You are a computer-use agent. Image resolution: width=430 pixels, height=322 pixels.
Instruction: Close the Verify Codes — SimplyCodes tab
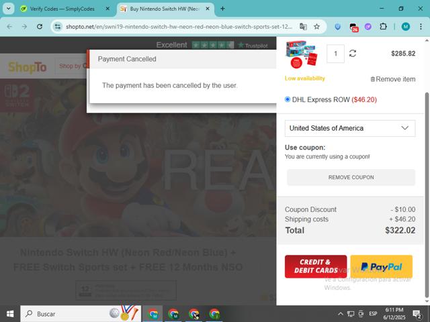(x=107, y=9)
